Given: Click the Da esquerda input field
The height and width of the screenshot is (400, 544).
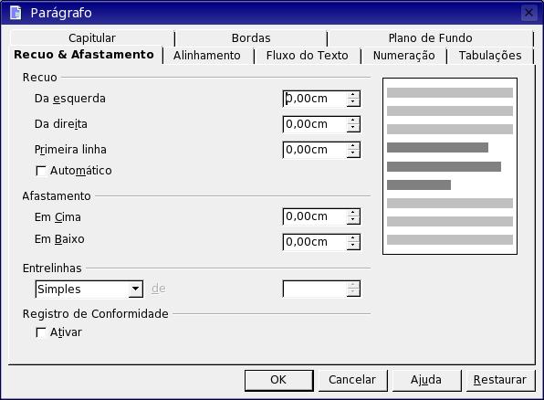Looking at the screenshot, I should pos(315,99).
